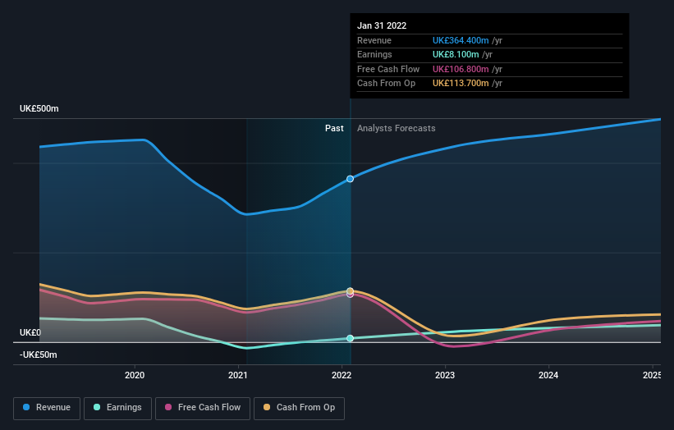The width and height of the screenshot is (674, 430).
Task: Click the 2020 x-axis label
Action: click(135, 376)
